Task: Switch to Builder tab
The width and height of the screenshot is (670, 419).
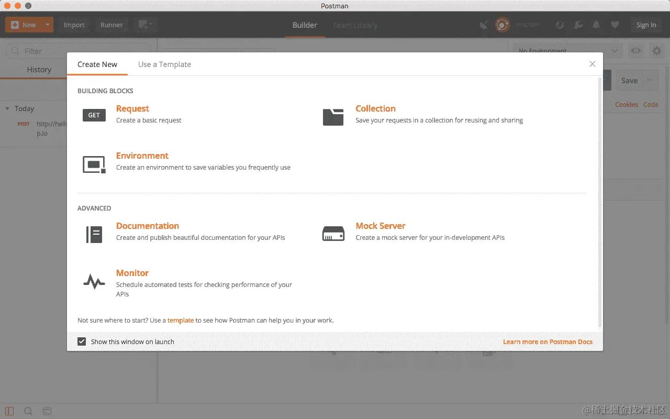Action: tap(305, 25)
